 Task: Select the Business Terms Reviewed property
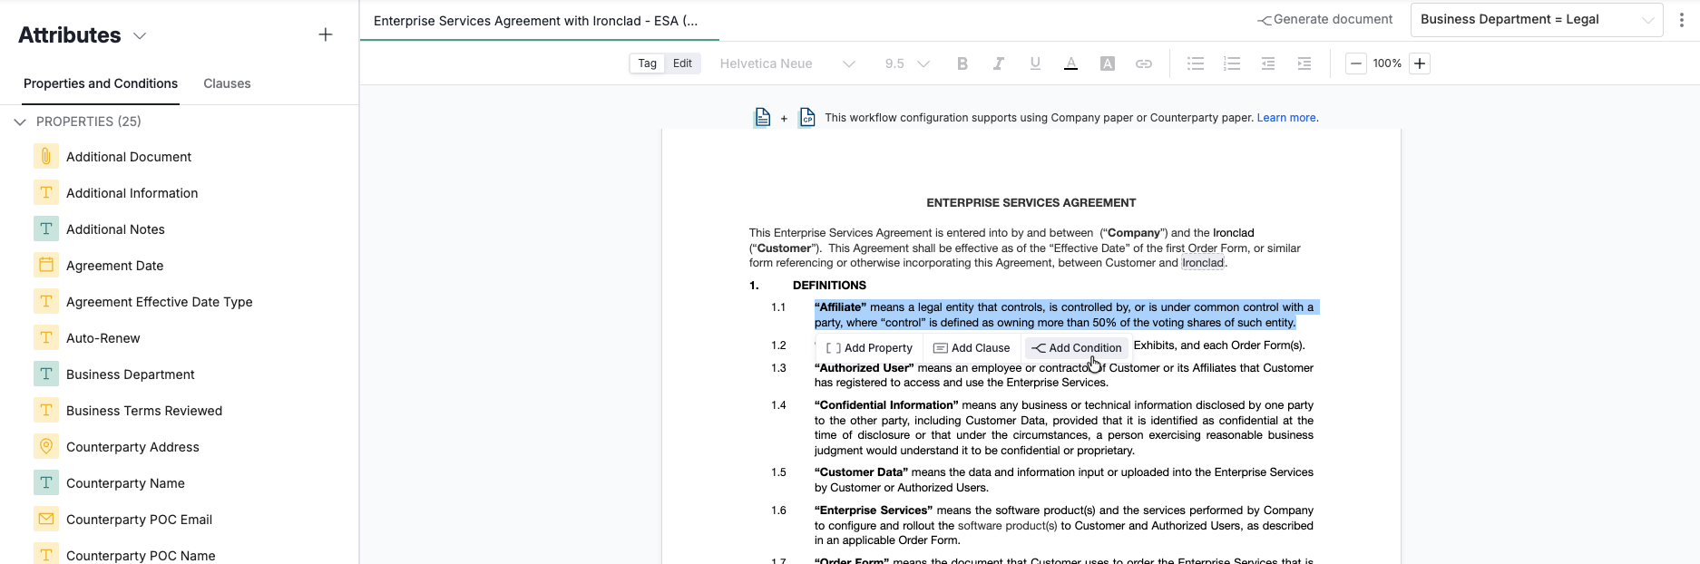click(x=144, y=411)
